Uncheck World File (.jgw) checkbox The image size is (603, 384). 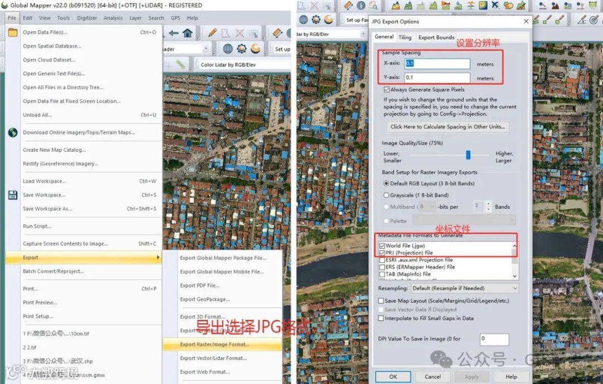[x=382, y=246]
